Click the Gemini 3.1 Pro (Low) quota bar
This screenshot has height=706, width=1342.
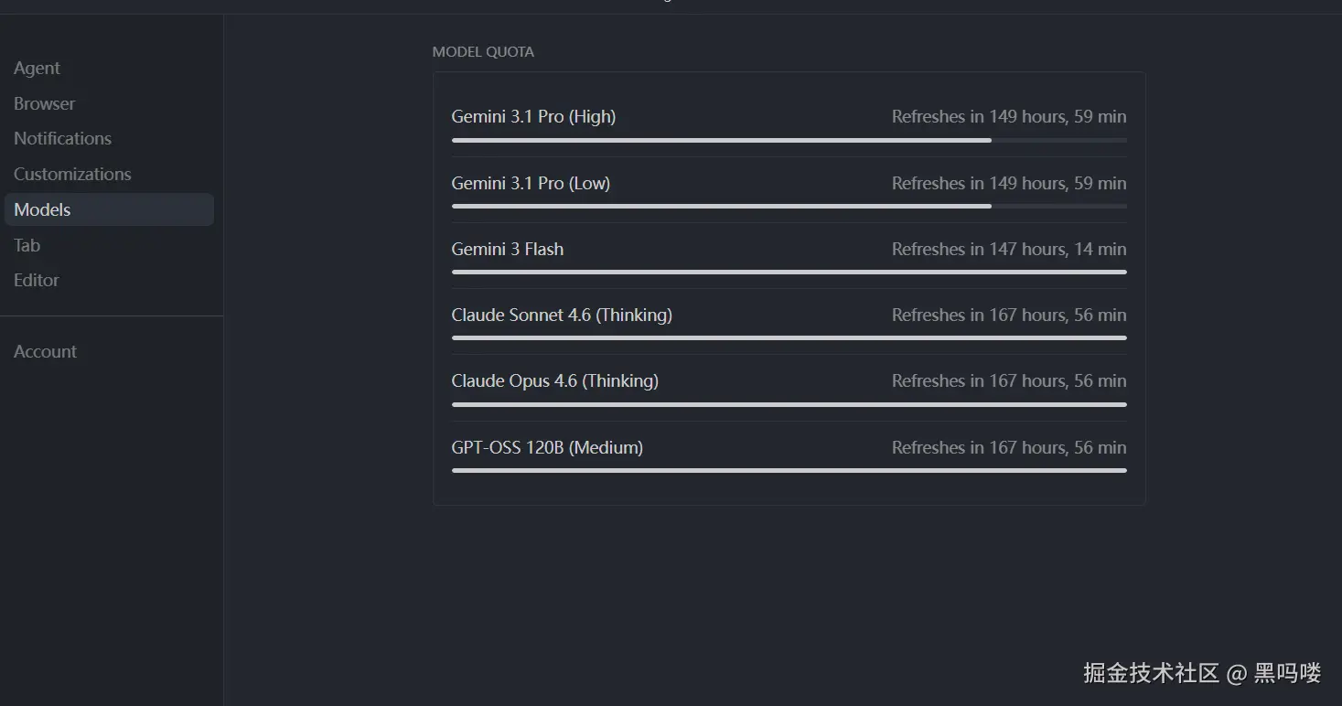789,206
